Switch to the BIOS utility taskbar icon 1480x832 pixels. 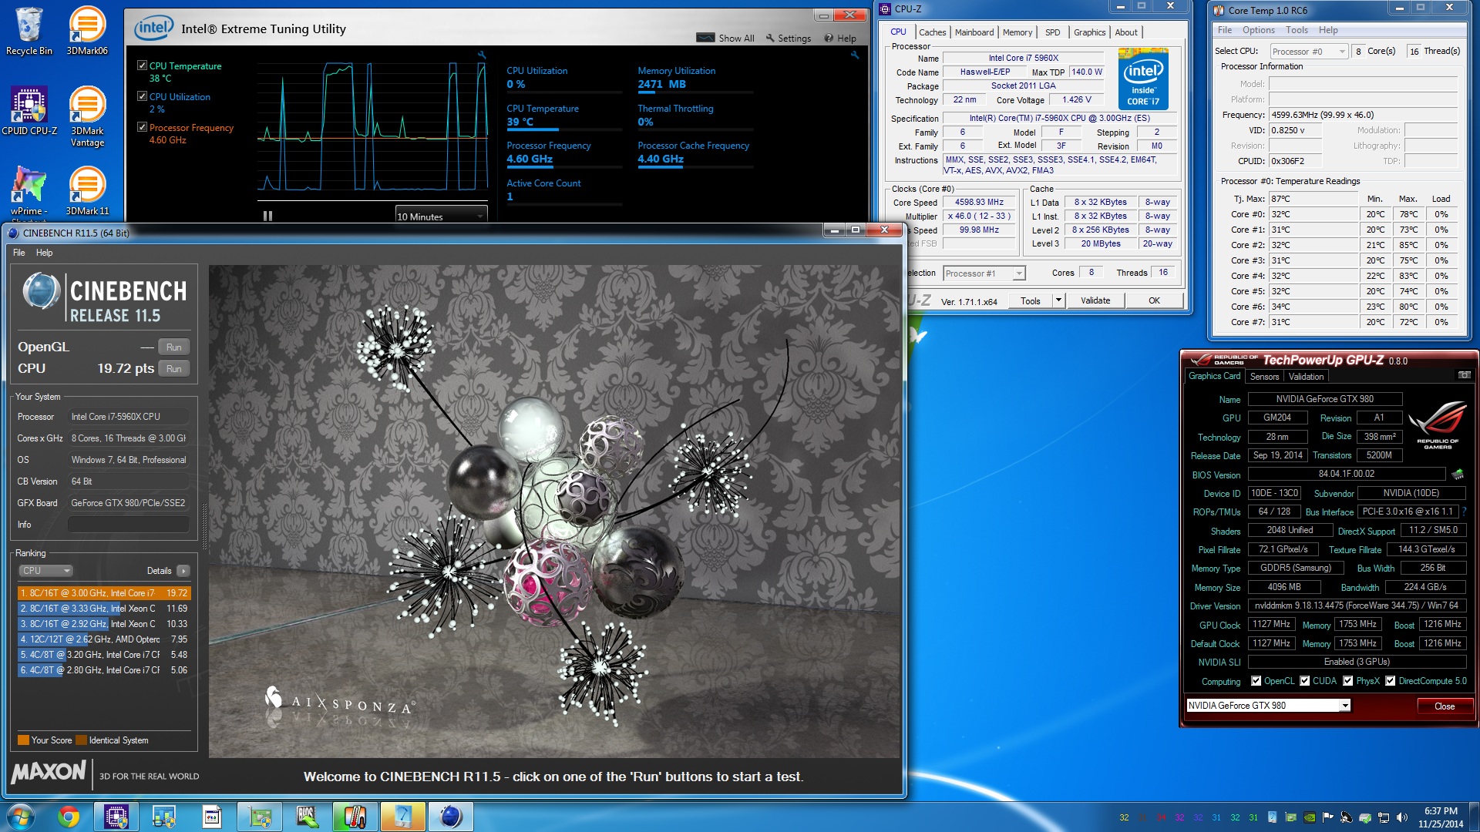pyautogui.click(x=308, y=817)
